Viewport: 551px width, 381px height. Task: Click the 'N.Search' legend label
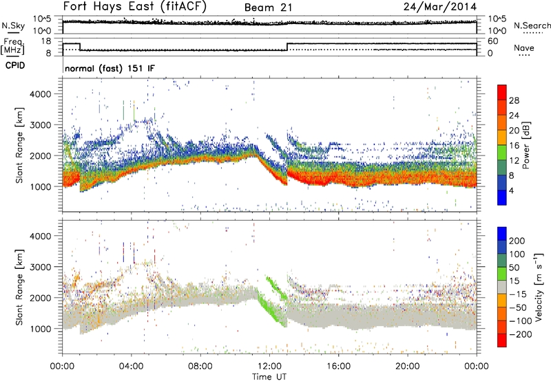[x=532, y=25]
